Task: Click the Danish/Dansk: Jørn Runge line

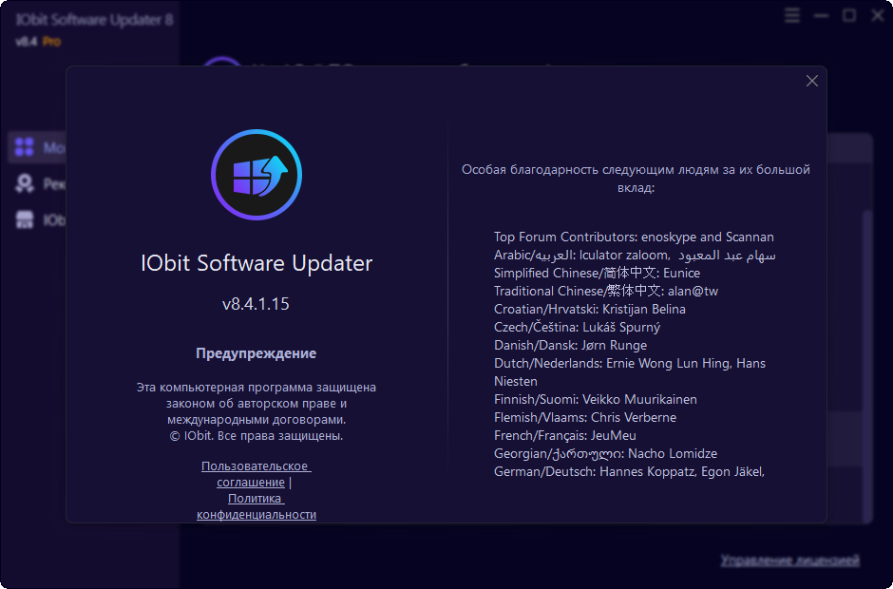Action: (x=570, y=345)
